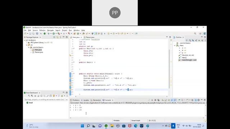Click the lightbulb icon in Boot Dashboard
Screen dimensions: 230x129
[x=54, y=96]
